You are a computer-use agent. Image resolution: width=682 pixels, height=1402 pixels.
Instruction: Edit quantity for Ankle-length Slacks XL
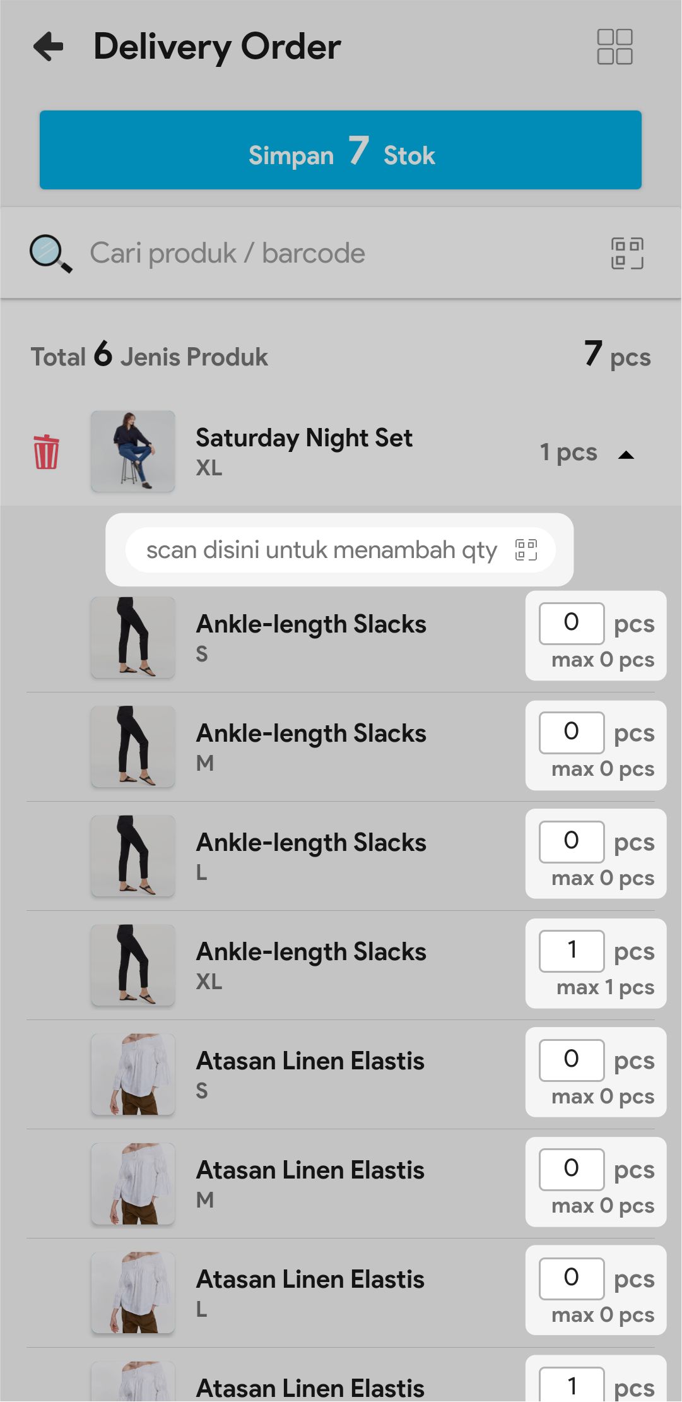pyautogui.click(x=572, y=951)
